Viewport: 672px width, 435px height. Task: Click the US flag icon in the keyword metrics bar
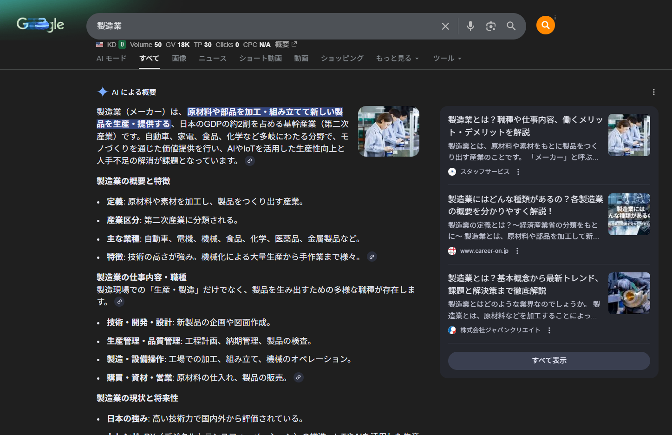click(x=99, y=44)
